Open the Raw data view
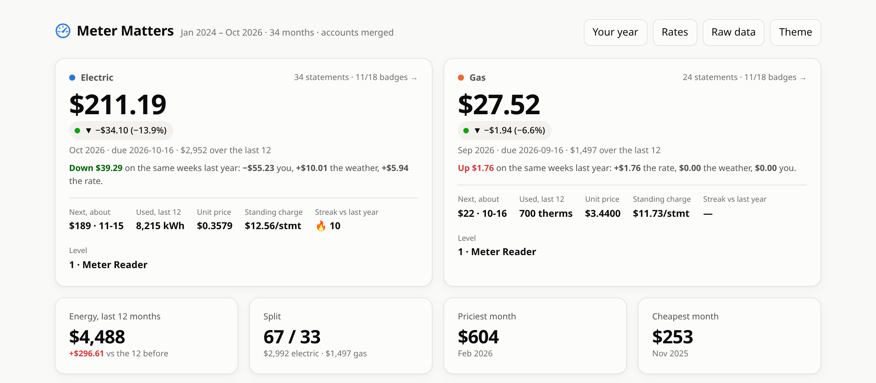Screen dimensions: 876x383 [x=733, y=32]
